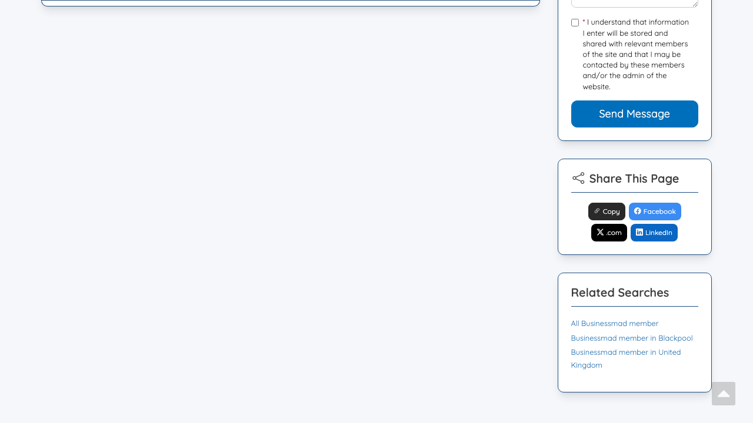
Task: Click the Share This Page heading
Action: (634, 179)
